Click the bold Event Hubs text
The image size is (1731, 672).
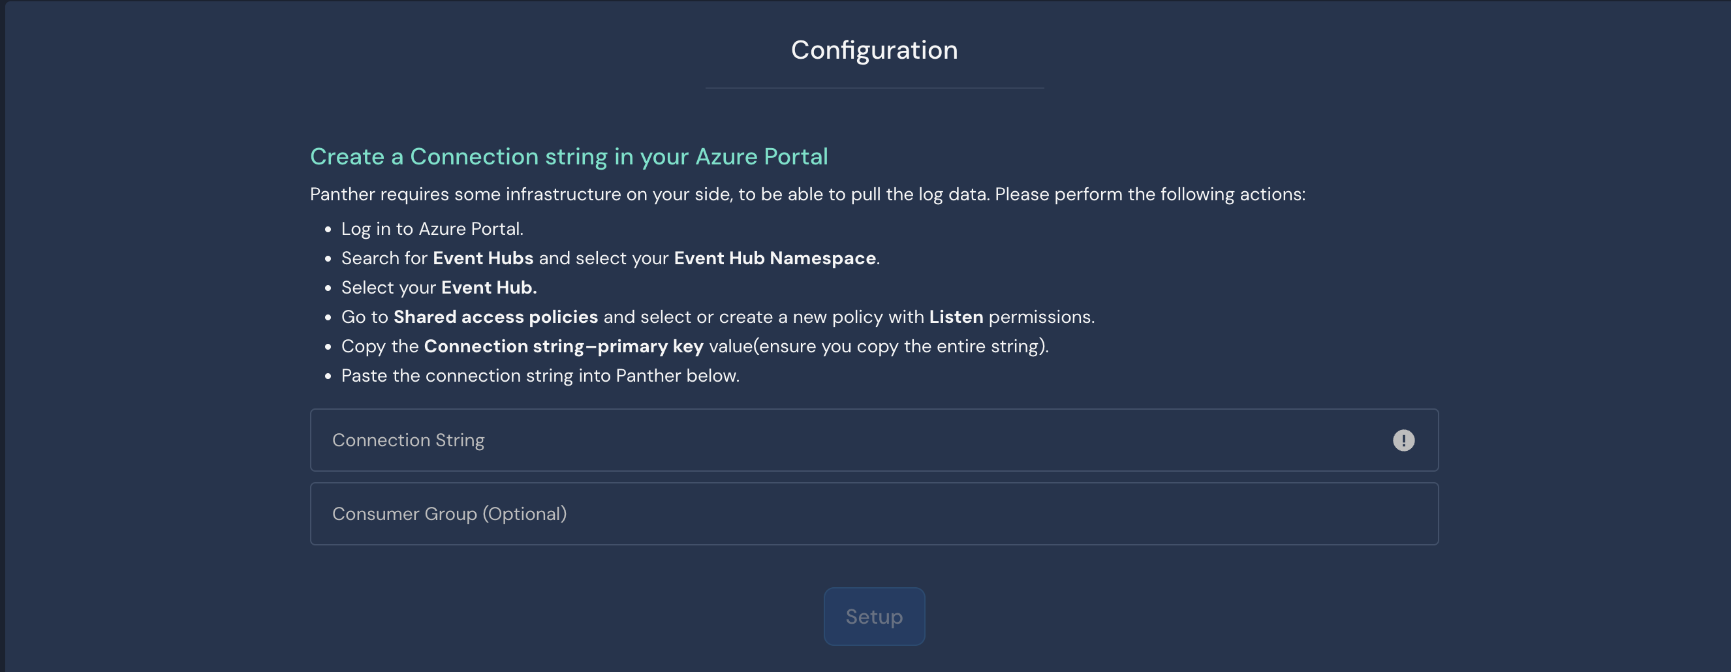tap(482, 257)
